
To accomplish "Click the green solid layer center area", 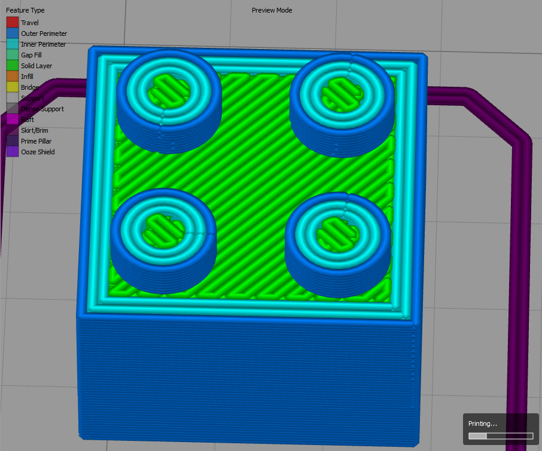I will point(251,173).
